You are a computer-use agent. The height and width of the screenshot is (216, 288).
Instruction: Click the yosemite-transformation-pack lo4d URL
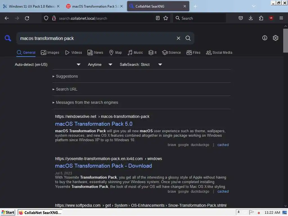click(108, 159)
